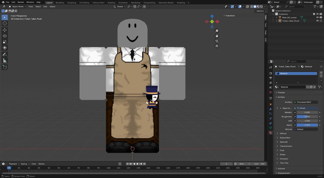Open the Modifiers wrench tab icon
Viewport: 324px width, 178px height.
pyautogui.click(x=271, y=109)
